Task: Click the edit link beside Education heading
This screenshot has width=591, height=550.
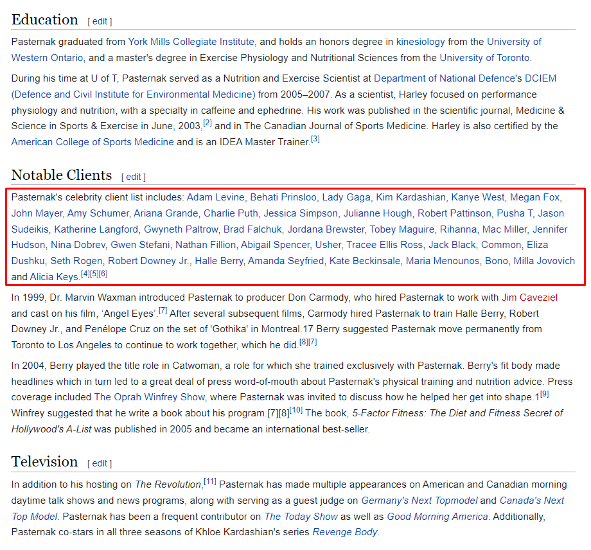Action: pos(100,21)
